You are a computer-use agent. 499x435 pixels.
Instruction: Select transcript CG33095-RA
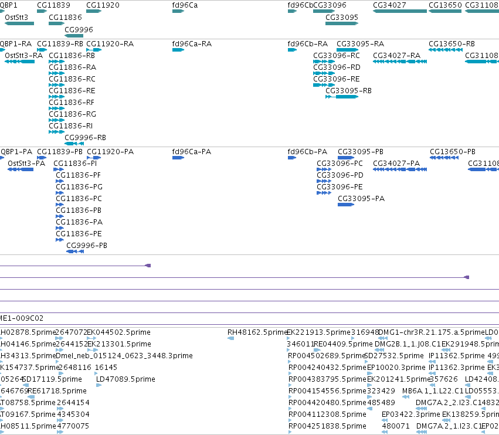[360, 43]
